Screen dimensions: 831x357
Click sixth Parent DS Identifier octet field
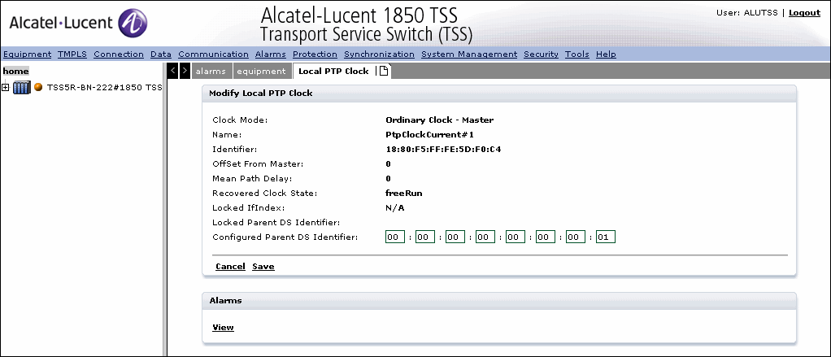(546, 237)
